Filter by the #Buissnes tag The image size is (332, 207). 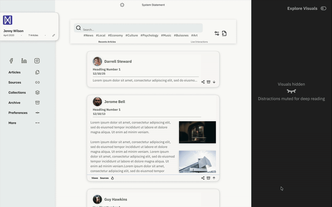click(181, 36)
